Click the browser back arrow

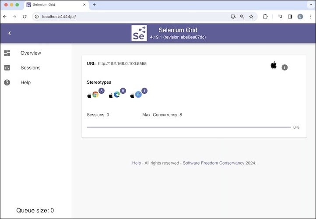pyautogui.click(x=5, y=17)
